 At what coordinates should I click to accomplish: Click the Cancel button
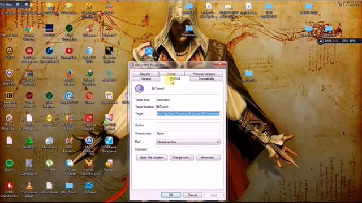(192, 195)
